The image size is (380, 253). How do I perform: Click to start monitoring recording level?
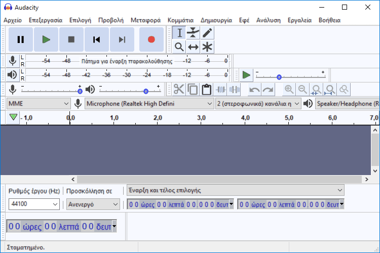point(127,61)
